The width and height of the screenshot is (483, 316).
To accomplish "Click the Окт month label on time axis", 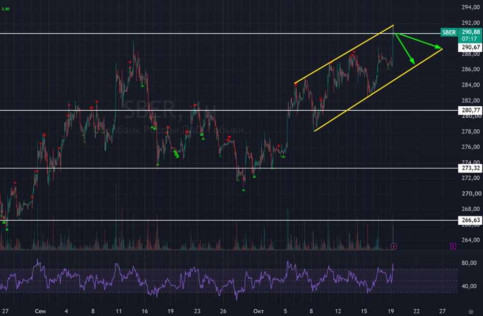I will [258, 311].
